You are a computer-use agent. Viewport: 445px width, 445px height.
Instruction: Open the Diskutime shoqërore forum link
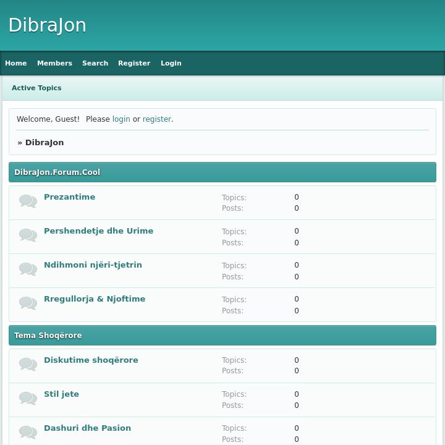pos(91,360)
